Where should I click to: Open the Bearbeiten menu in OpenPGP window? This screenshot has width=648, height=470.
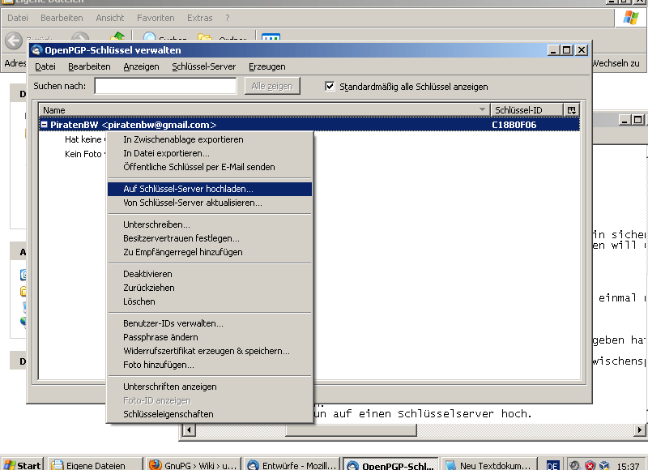(x=89, y=66)
